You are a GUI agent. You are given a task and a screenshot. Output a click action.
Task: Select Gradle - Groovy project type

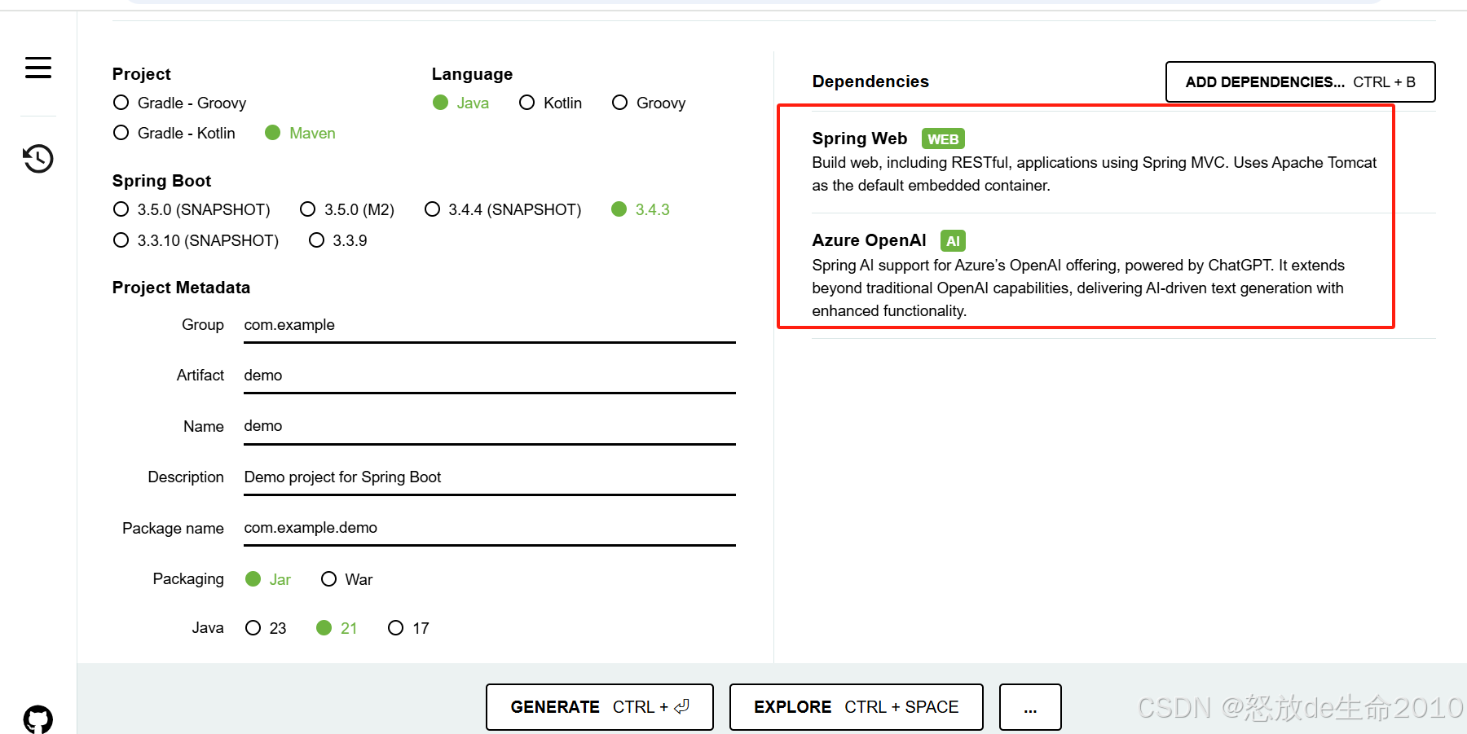click(121, 103)
